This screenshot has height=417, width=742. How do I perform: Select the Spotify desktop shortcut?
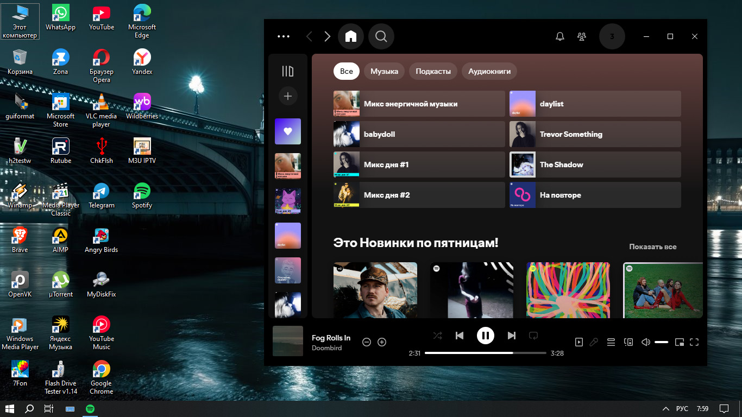tap(142, 195)
